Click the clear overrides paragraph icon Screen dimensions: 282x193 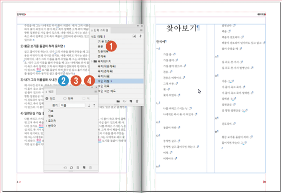(124, 101)
